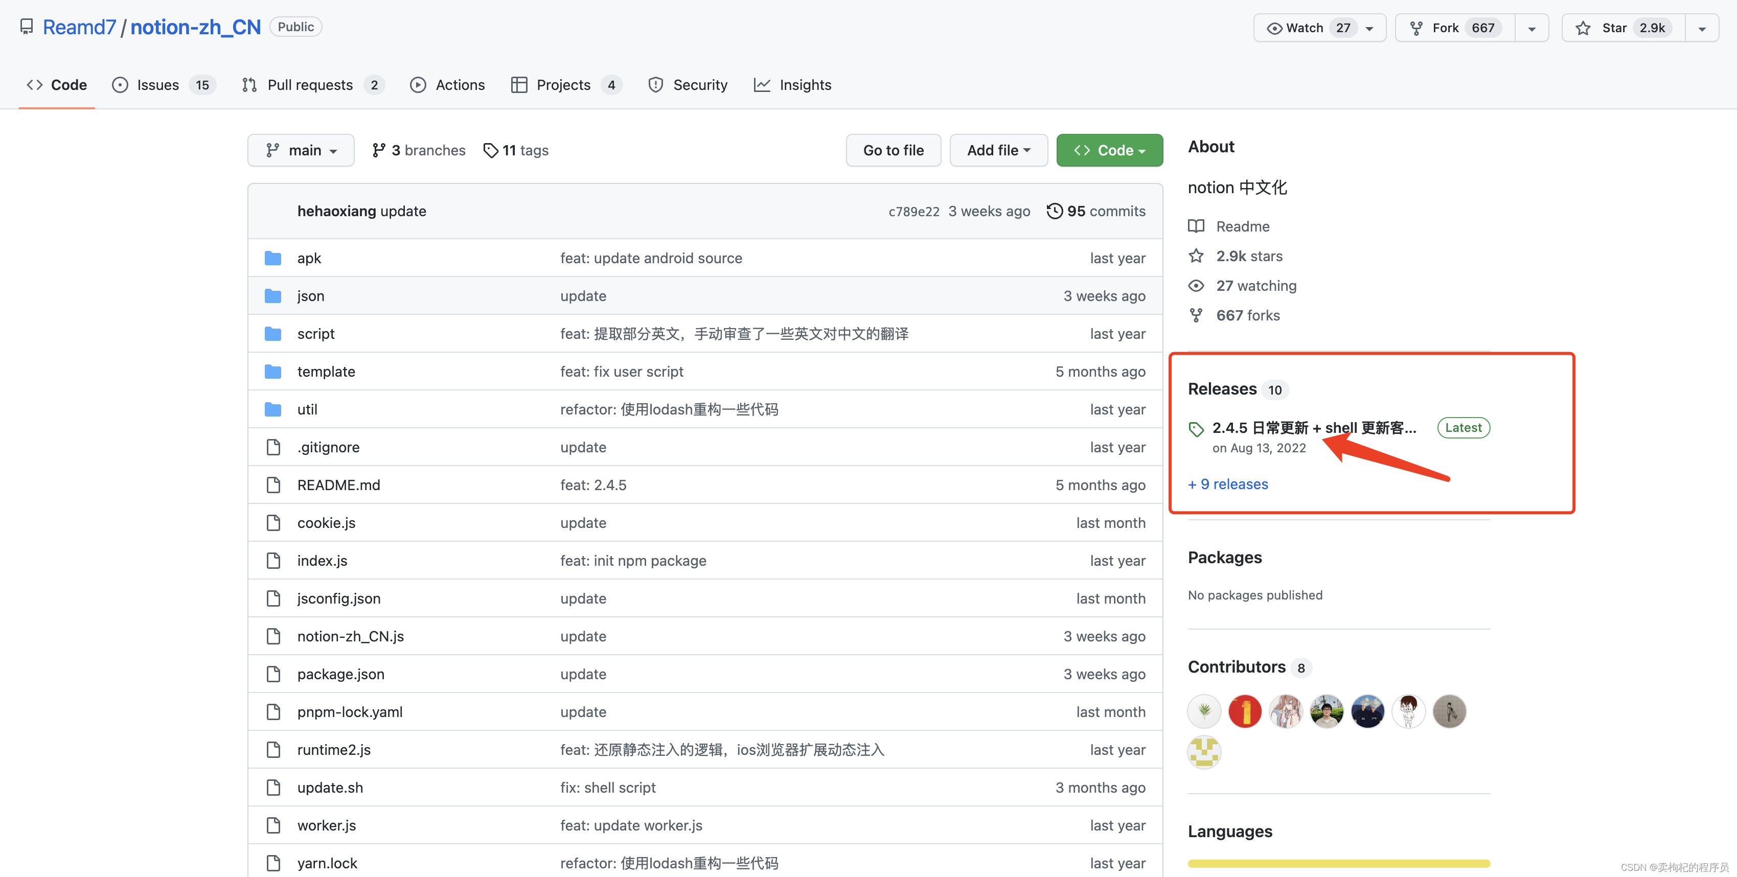Click the Readme book icon in About
The height and width of the screenshot is (877, 1737).
pyautogui.click(x=1196, y=226)
